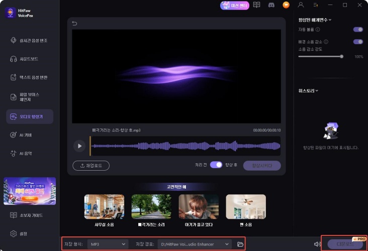Screen dimensions: 368x251
Task: Play the enhanced audio preview
Action: click(x=79, y=146)
